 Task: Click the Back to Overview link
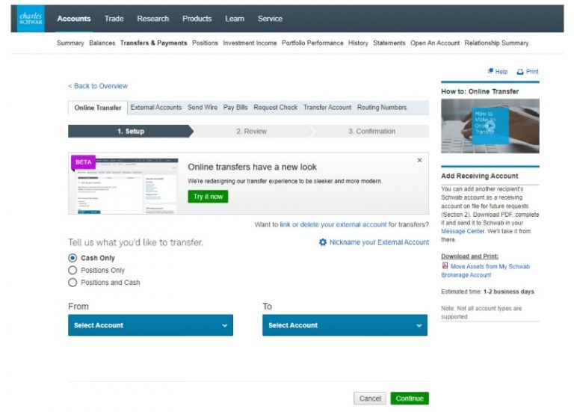(x=98, y=86)
